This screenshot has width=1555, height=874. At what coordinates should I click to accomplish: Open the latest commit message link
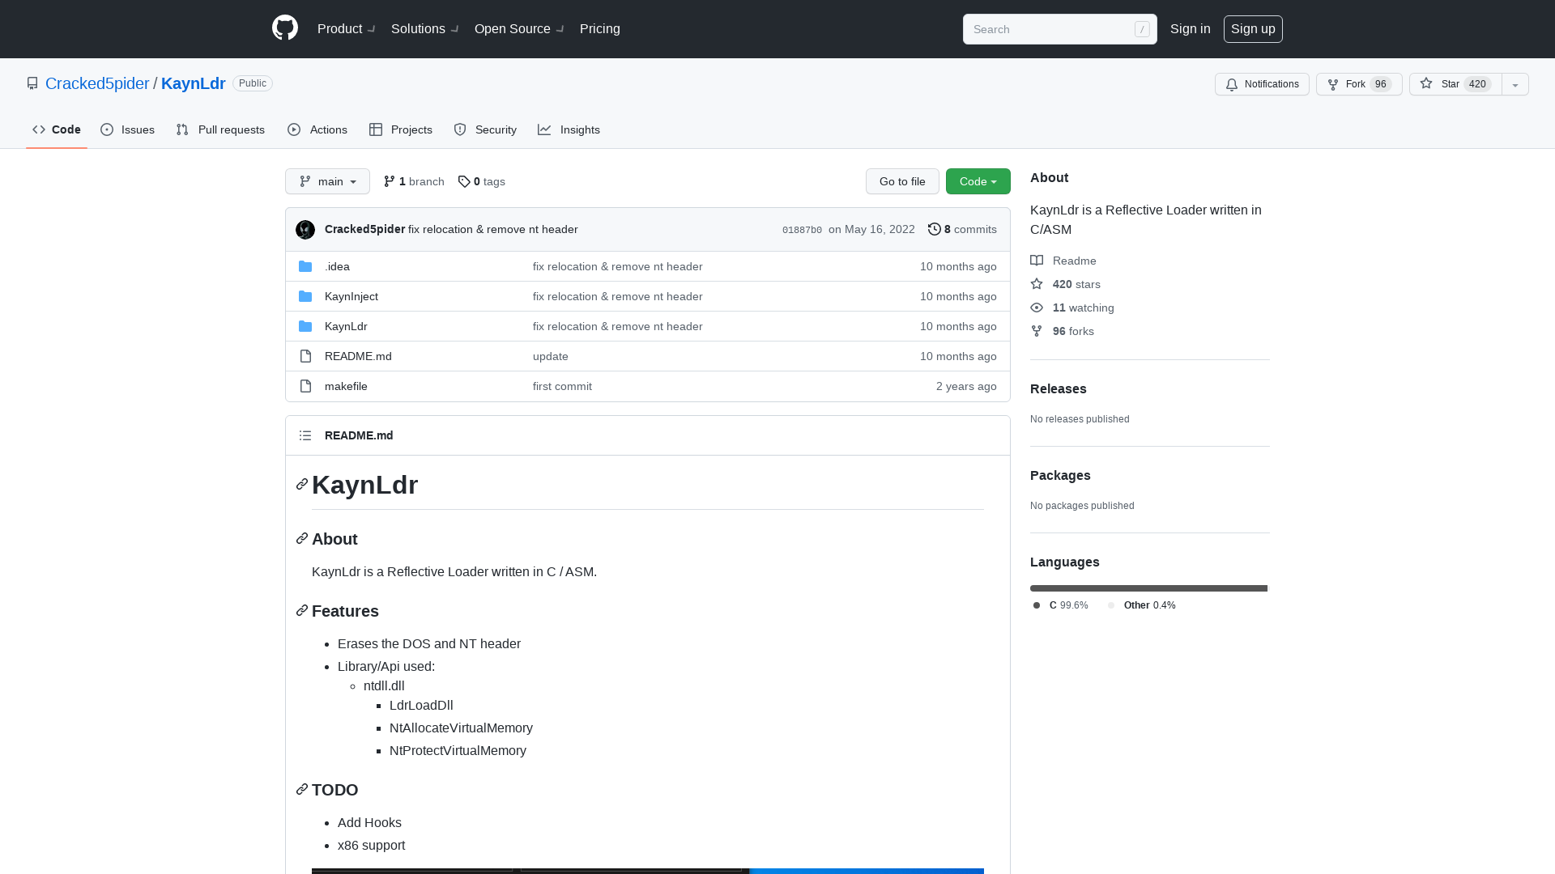(x=493, y=229)
